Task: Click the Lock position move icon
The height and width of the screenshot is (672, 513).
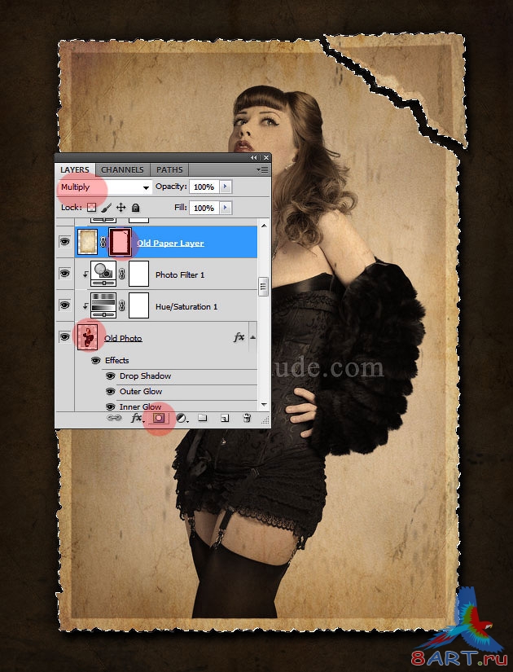Action: point(121,208)
